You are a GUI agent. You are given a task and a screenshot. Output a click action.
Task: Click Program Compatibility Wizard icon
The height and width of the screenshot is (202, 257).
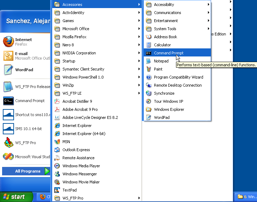pos(149,77)
